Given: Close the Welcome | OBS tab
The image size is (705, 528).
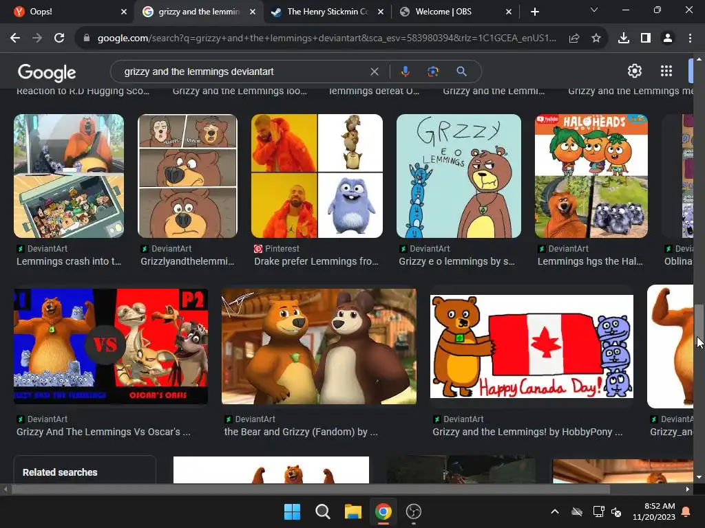Looking at the screenshot, I should pyautogui.click(x=509, y=12).
